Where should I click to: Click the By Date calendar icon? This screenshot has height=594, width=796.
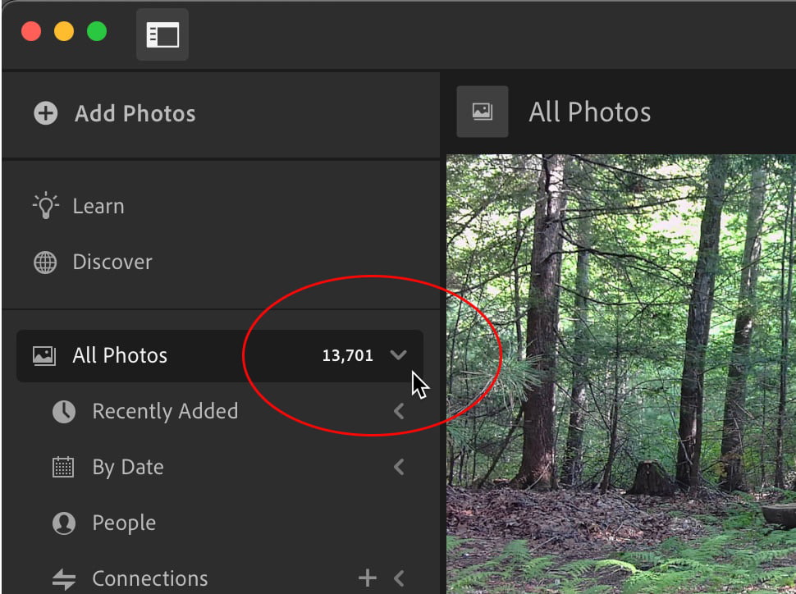pyautogui.click(x=63, y=467)
